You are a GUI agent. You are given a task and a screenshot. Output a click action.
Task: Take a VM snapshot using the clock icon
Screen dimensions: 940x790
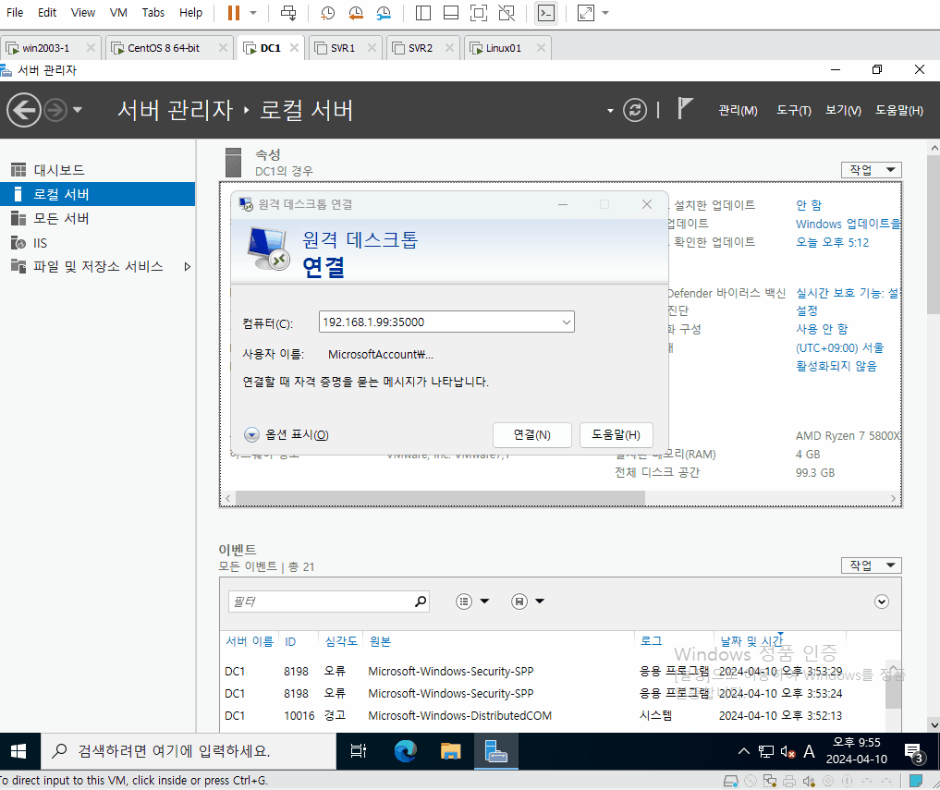327,13
